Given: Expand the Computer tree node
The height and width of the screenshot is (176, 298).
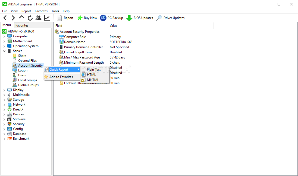Looking at the screenshot, I should point(4,36).
